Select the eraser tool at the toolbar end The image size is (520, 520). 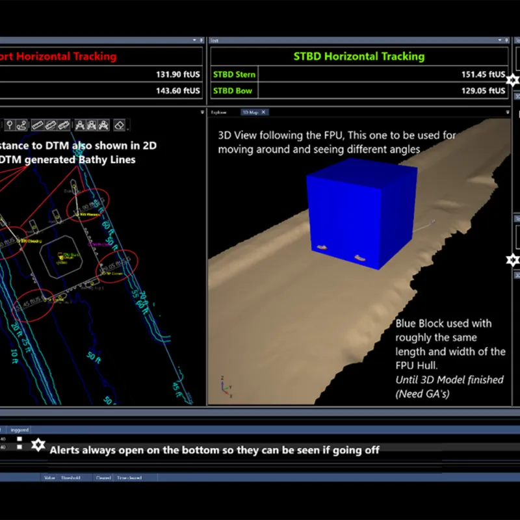pos(119,123)
